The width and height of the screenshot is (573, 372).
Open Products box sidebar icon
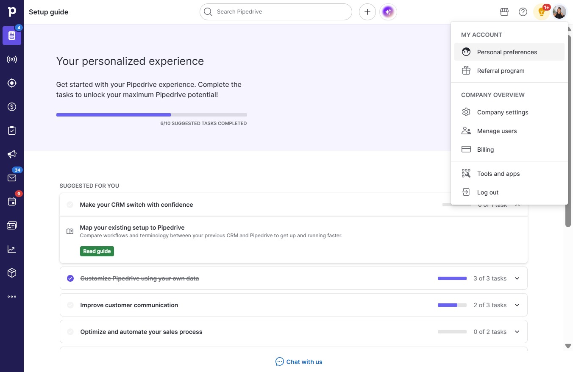[x=12, y=273]
